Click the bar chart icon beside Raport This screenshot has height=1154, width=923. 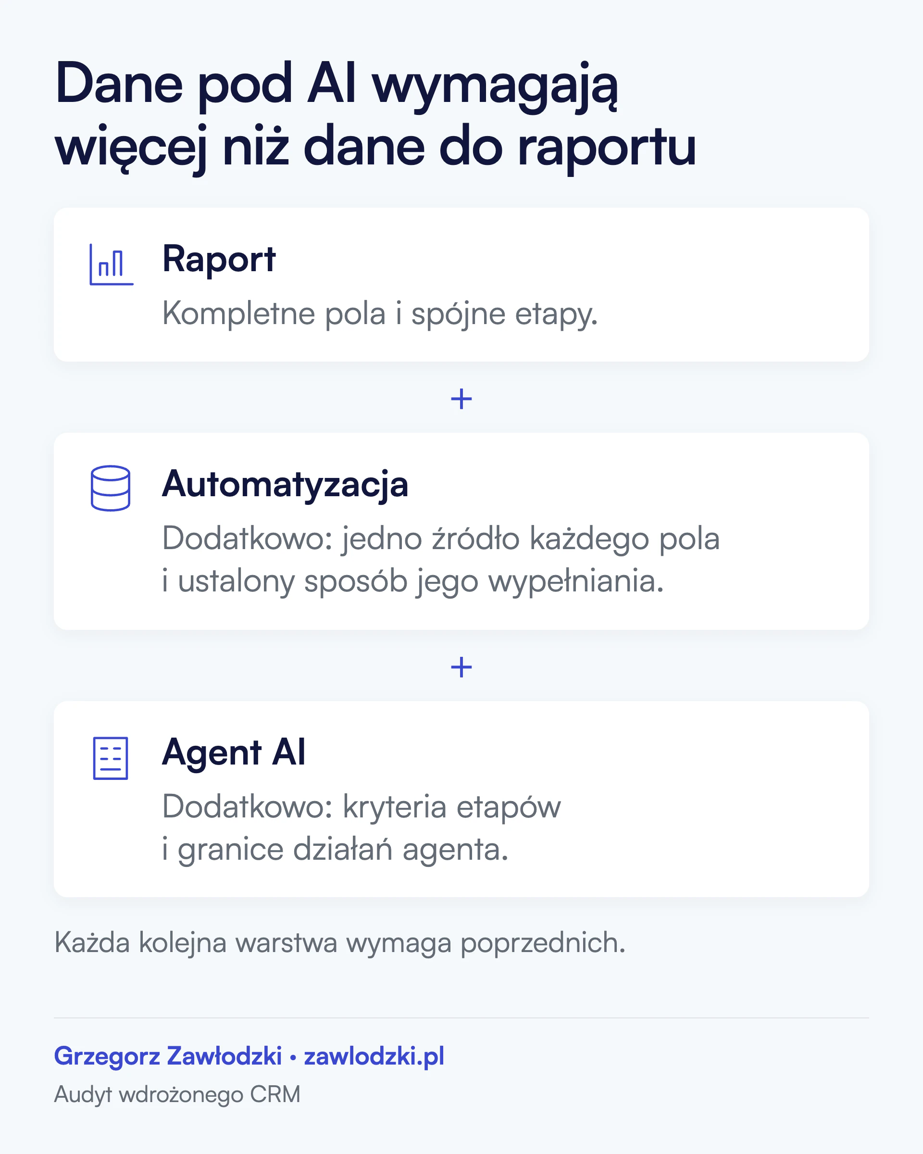(112, 264)
